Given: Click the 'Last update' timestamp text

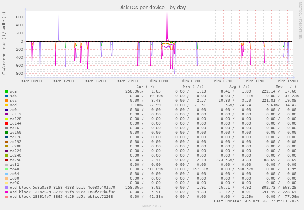Looking at the screenshot, I should (256, 201).
